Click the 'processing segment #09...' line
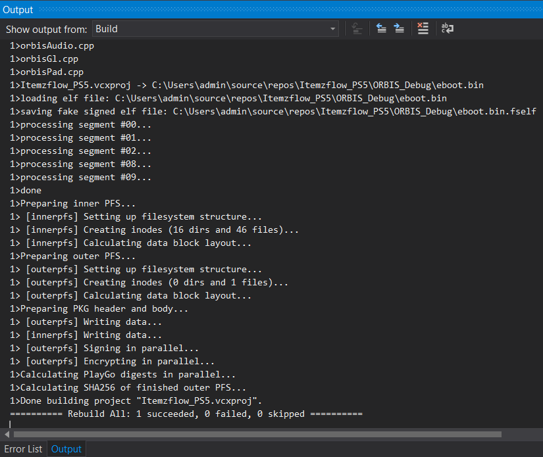This screenshot has width=543, height=457. [81, 177]
